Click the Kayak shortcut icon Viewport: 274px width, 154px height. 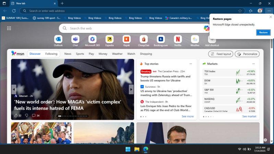pos(127,39)
